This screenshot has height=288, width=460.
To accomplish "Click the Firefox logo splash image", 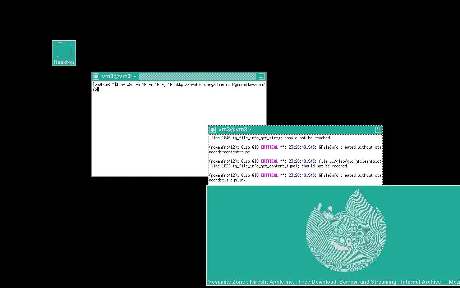I will [x=346, y=230].
